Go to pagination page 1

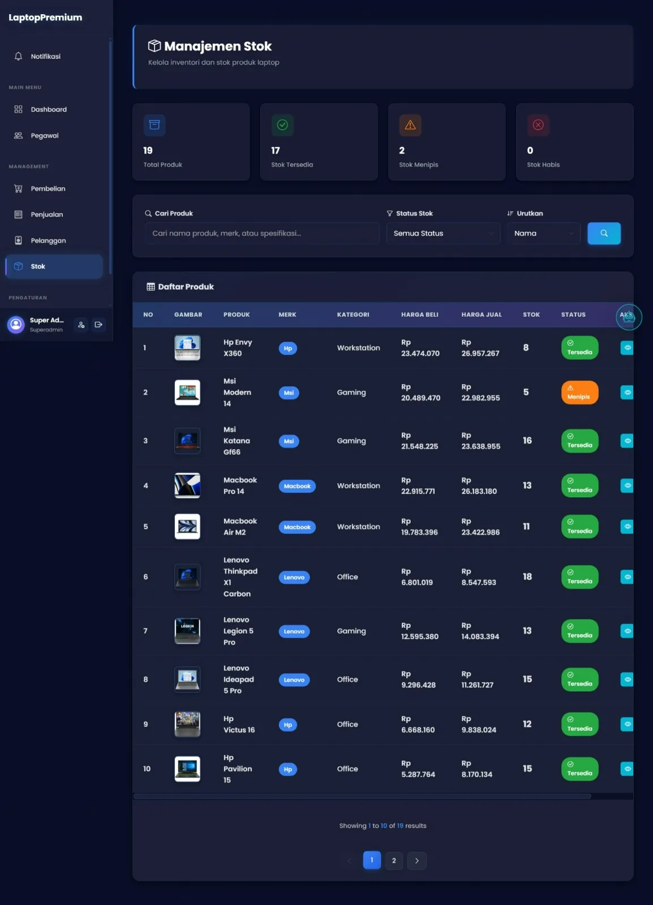372,860
